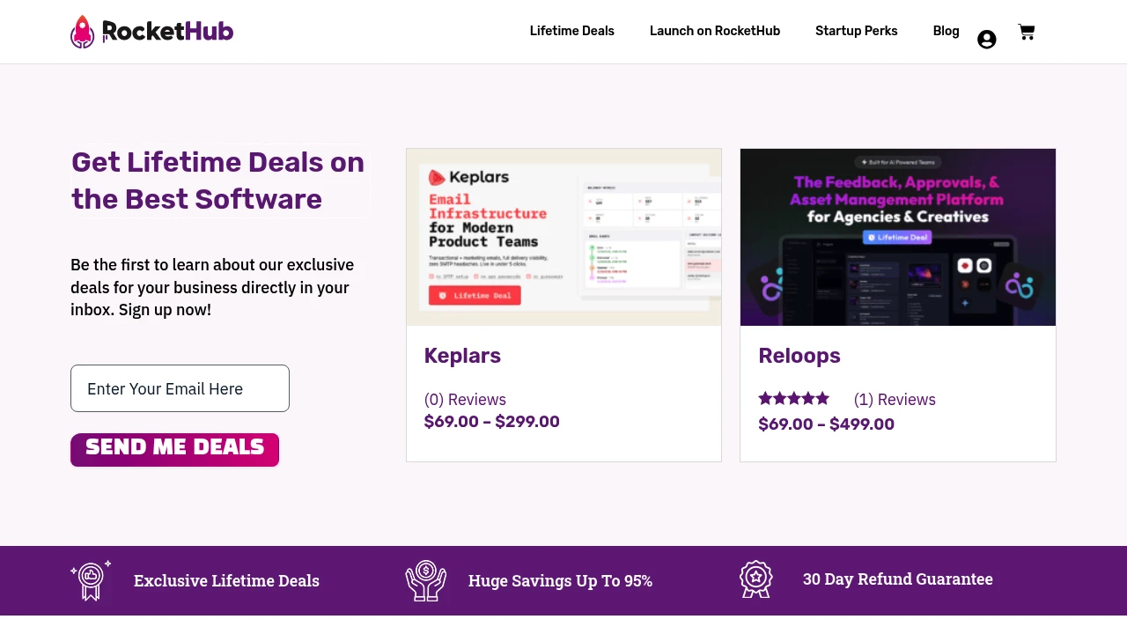The height and width of the screenshot is (634, 1127).
Task: Open the Keplars product title
Action: click(x=462, y=356)
